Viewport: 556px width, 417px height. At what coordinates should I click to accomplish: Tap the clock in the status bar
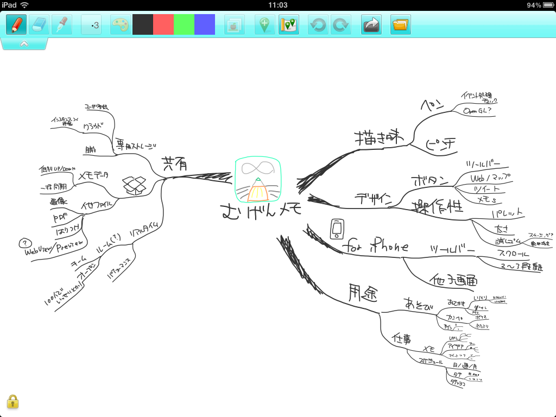point(278,5)
